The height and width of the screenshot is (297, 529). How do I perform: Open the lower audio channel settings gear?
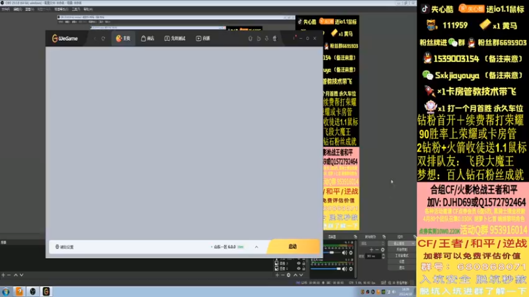click(351, 269)
